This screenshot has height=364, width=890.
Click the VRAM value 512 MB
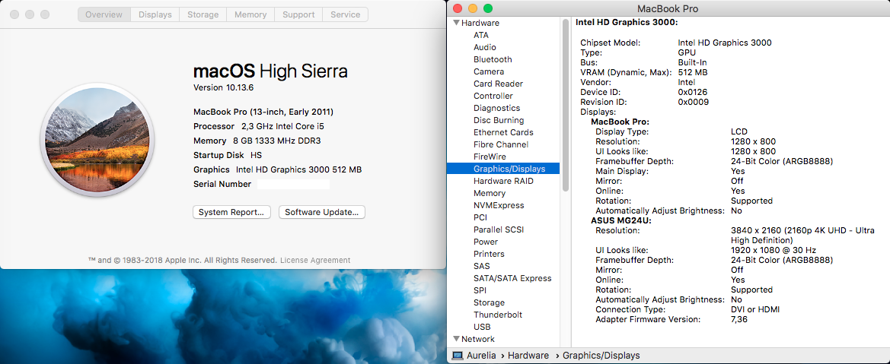point(693,72)
